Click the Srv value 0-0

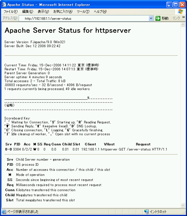[x=8, y=149]
